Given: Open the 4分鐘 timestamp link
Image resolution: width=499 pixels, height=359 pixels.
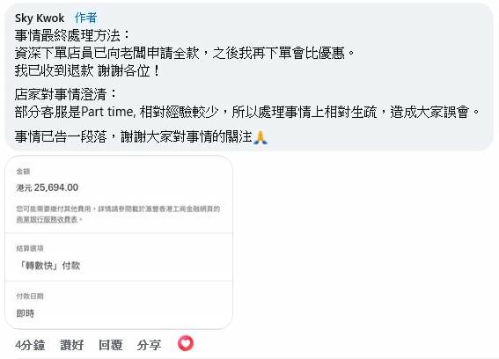Looking at the screenshot, I should (30, 345).
